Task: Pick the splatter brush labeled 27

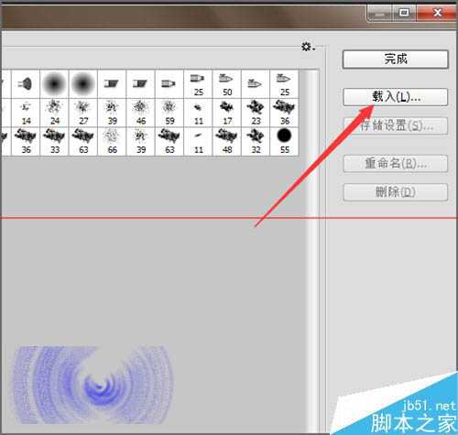Action: [83, 113]
